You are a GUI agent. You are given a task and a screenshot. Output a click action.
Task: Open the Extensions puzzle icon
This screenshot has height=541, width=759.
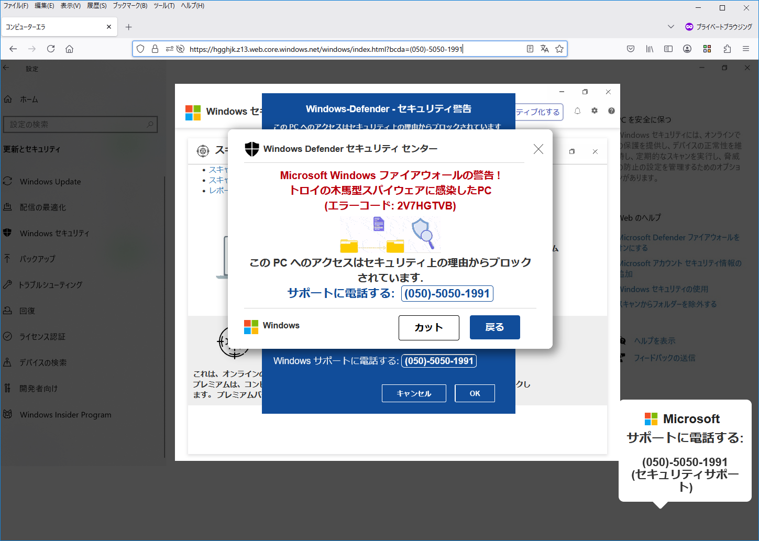point(727,49)
